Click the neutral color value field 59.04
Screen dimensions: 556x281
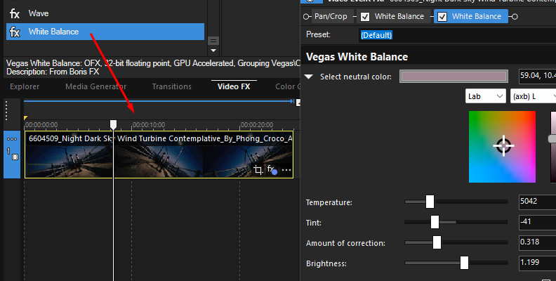(x=537, y=76)
